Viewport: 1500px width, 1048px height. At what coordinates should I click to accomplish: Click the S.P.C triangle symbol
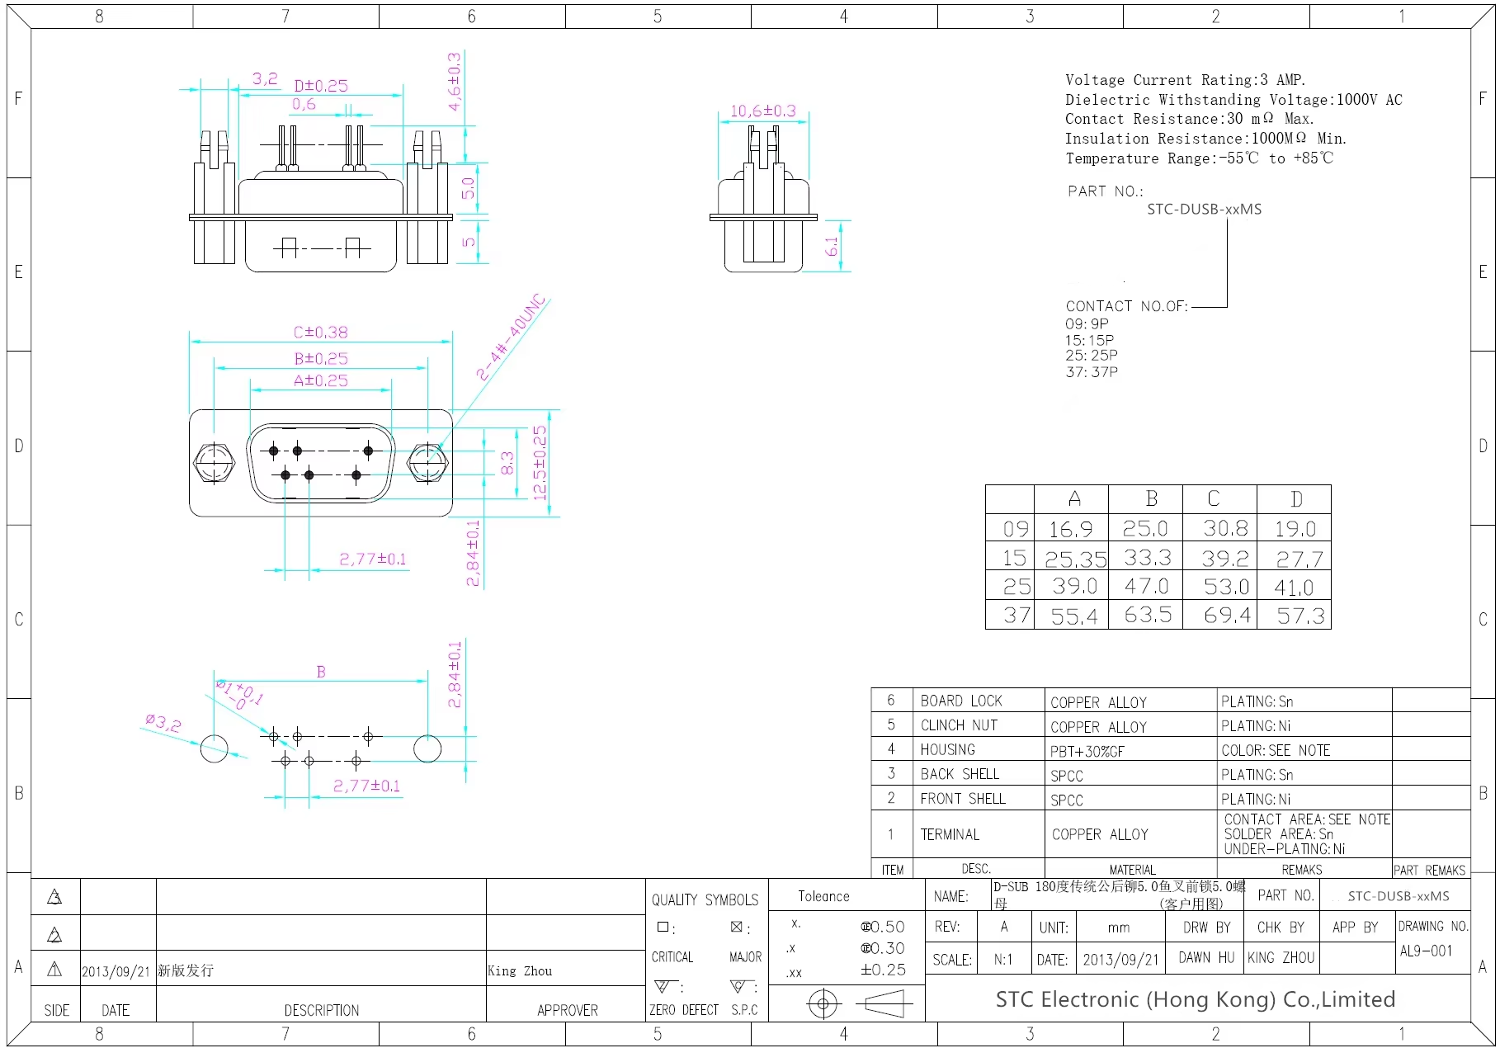[x=738, y=986]
